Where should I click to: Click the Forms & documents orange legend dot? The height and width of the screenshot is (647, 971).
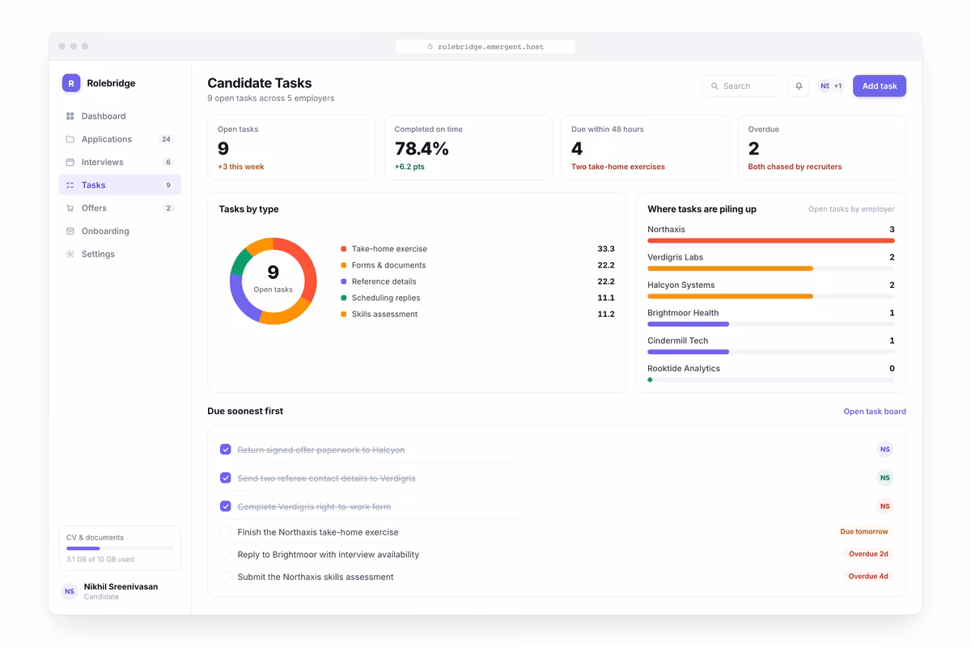click(344, 265)
